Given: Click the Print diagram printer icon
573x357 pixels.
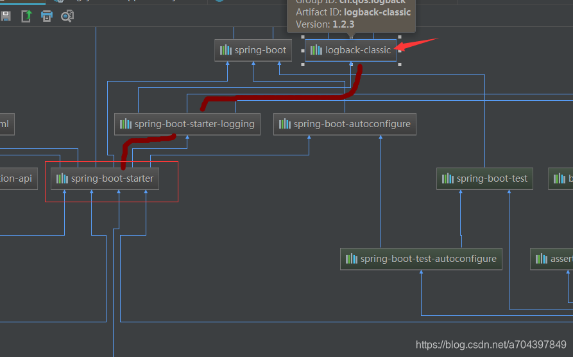Looking at the screenshot, I should pyautogui.click(x=47, y=16).
